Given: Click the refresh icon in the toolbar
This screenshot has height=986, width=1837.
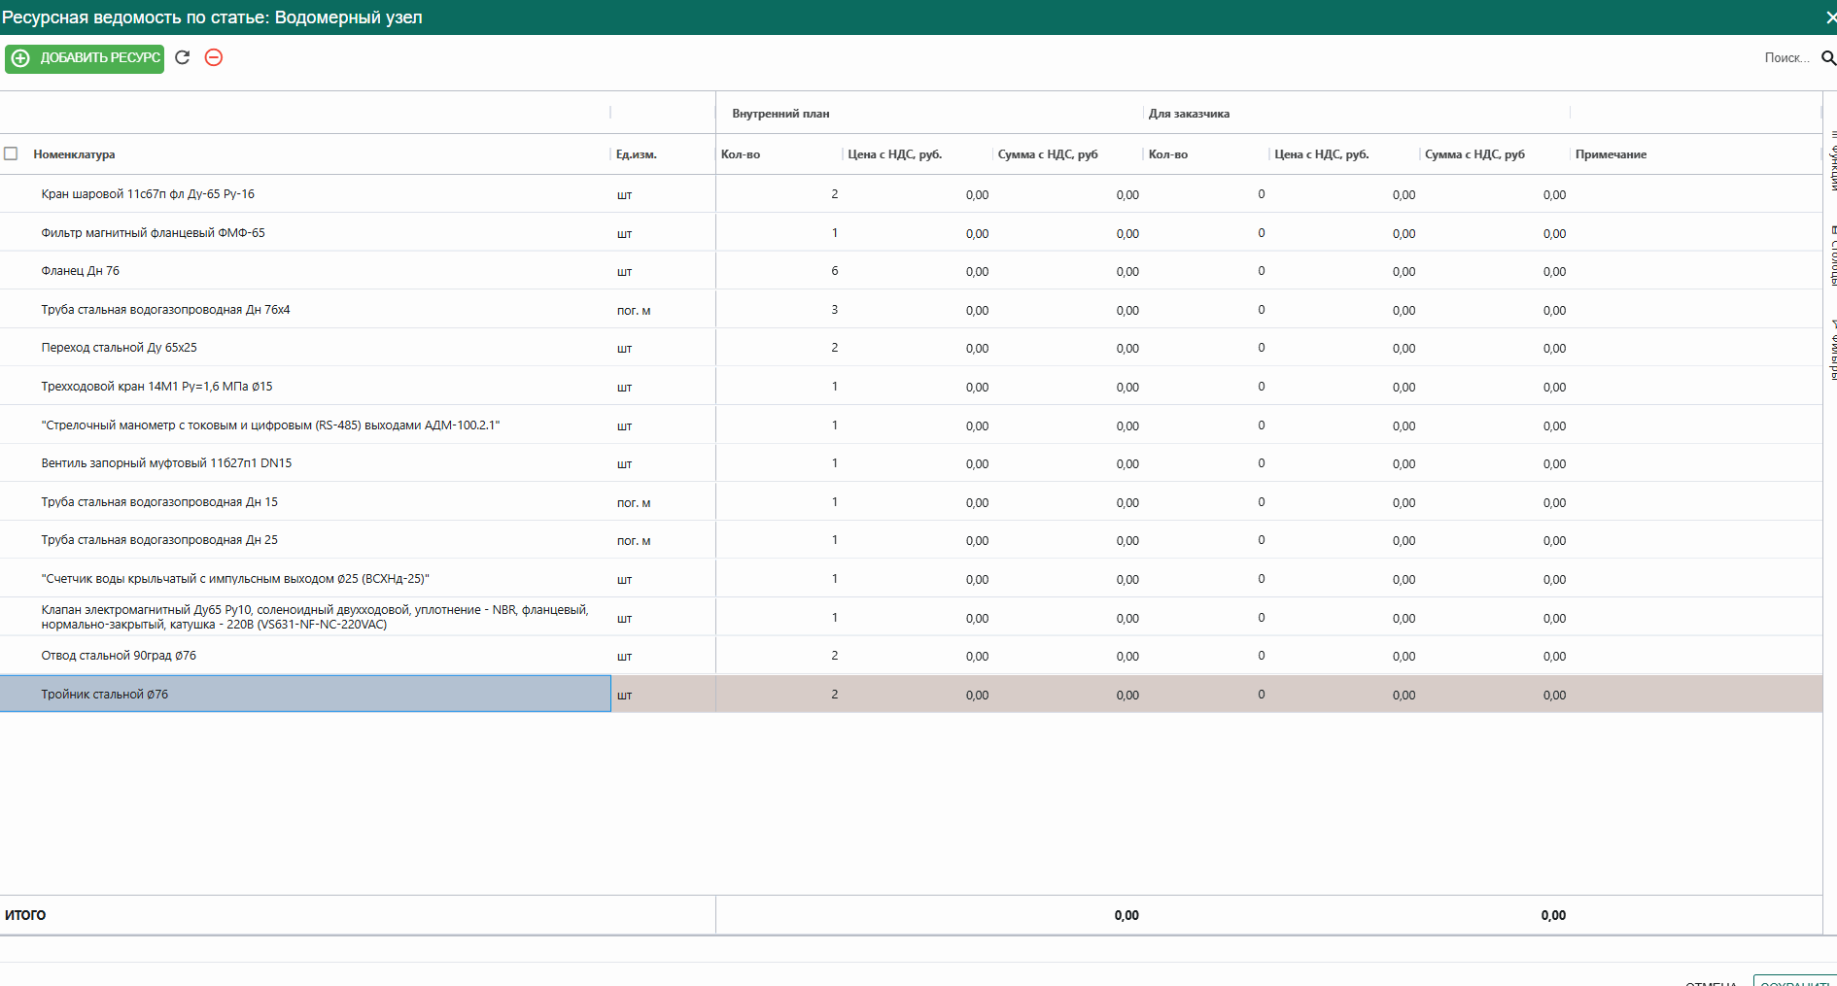Looking at the screenshot, I should (182, 57).
